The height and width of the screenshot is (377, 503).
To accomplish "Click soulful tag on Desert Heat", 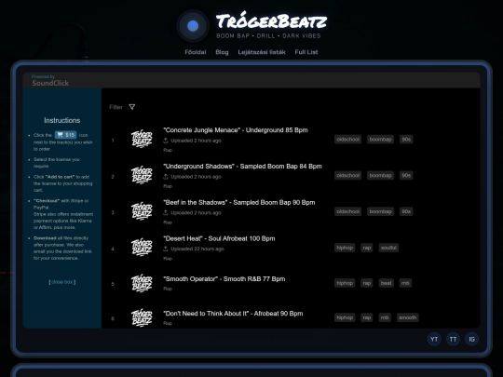I will [x=388, y=248].
